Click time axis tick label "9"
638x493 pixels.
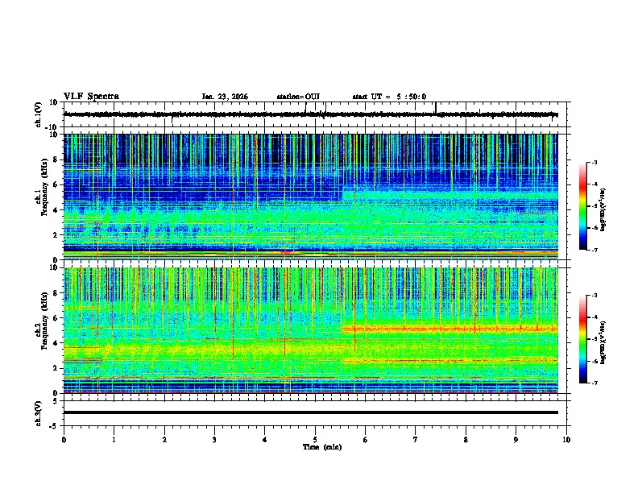[x=516, y=440]
